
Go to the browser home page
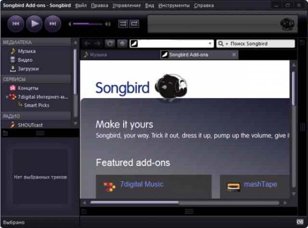122,44
